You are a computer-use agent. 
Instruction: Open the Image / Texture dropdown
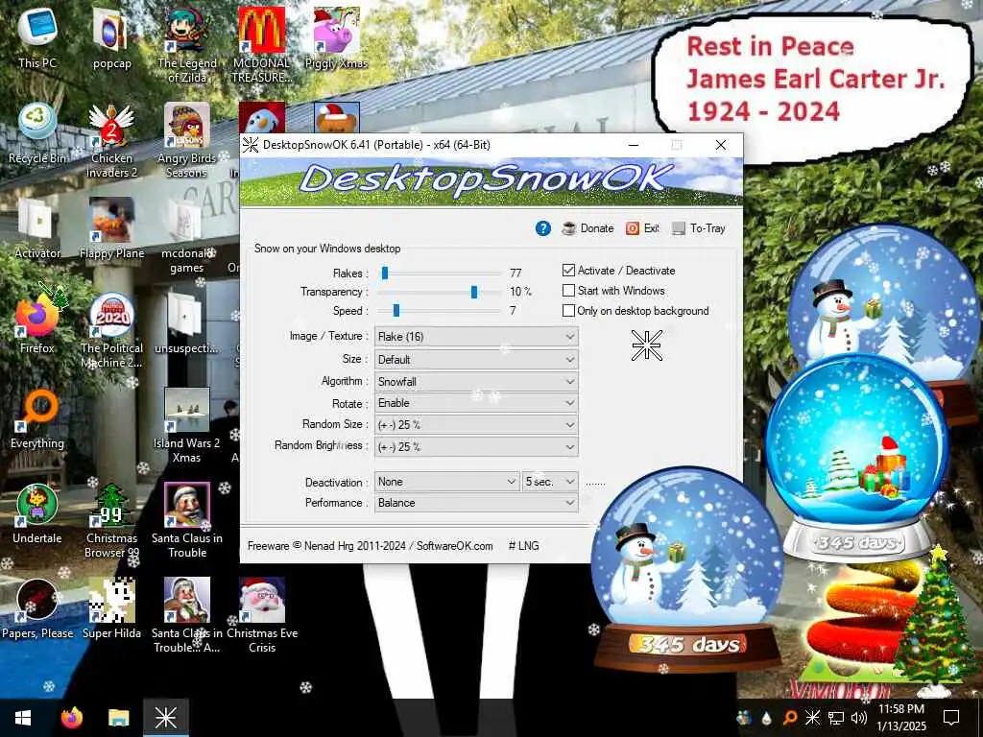click(476, 337)
